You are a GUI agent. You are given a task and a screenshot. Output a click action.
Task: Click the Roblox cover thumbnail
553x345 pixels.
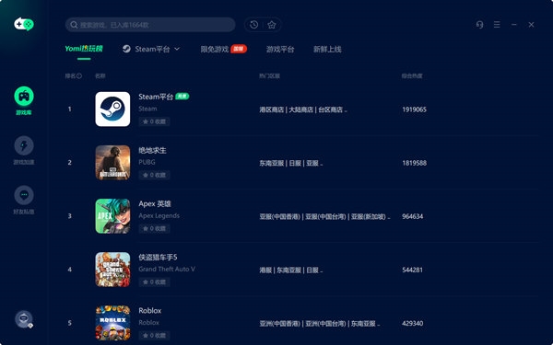(x=112, y=323)
